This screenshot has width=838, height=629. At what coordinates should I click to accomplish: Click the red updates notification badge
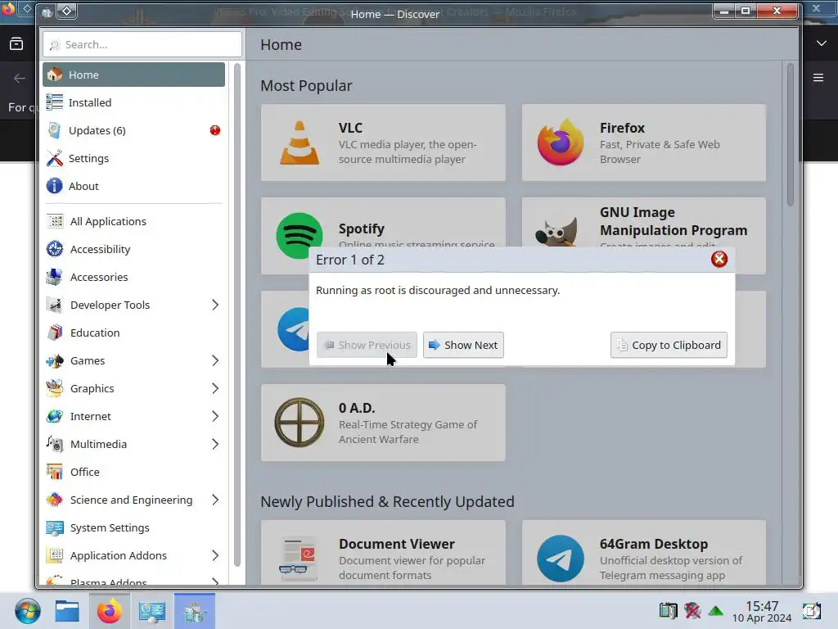(215, 130)
